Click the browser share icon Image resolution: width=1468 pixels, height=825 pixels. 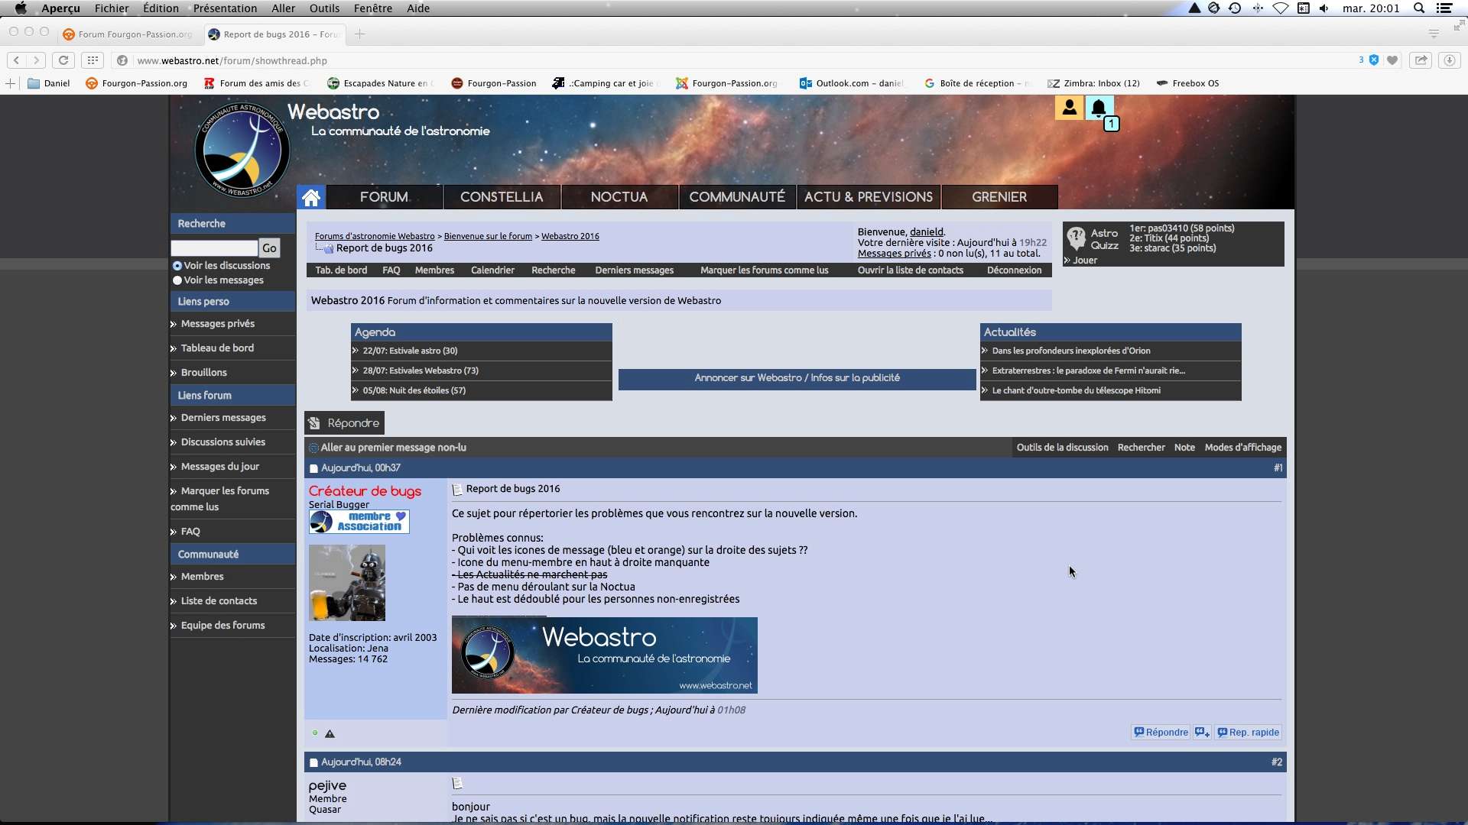point(1421,60)
